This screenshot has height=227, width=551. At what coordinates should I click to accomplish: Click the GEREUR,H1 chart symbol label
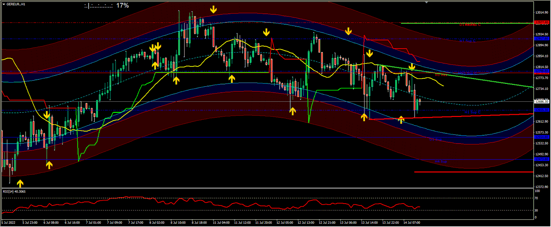tap(16, 4)
